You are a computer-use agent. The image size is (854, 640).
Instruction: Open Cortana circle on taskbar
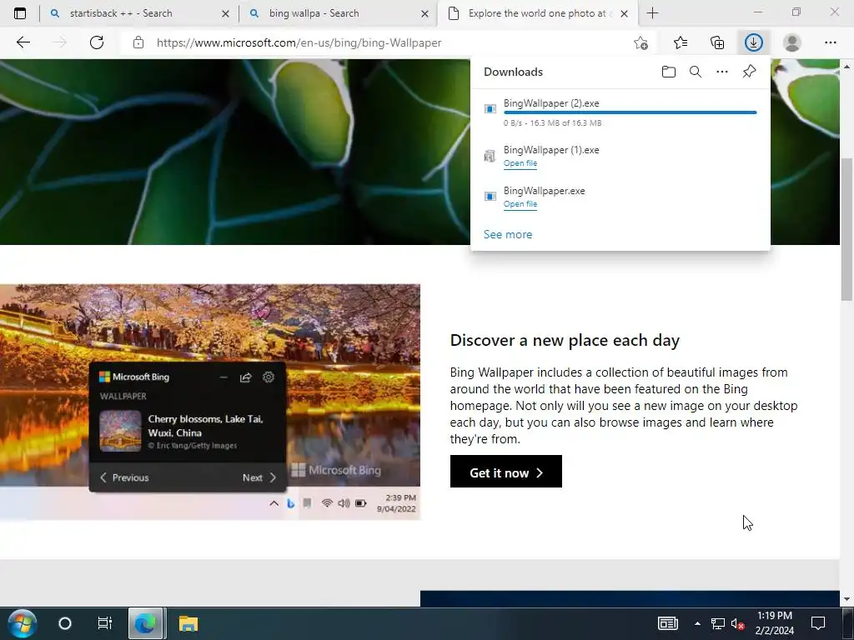[x=65, y=623]
